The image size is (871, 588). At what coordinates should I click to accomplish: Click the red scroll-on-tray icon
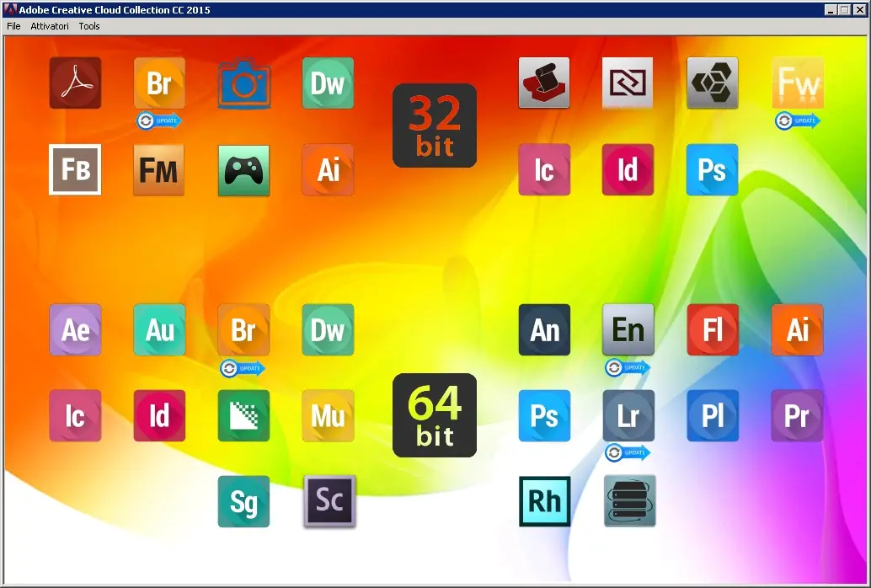click(544, 83)
